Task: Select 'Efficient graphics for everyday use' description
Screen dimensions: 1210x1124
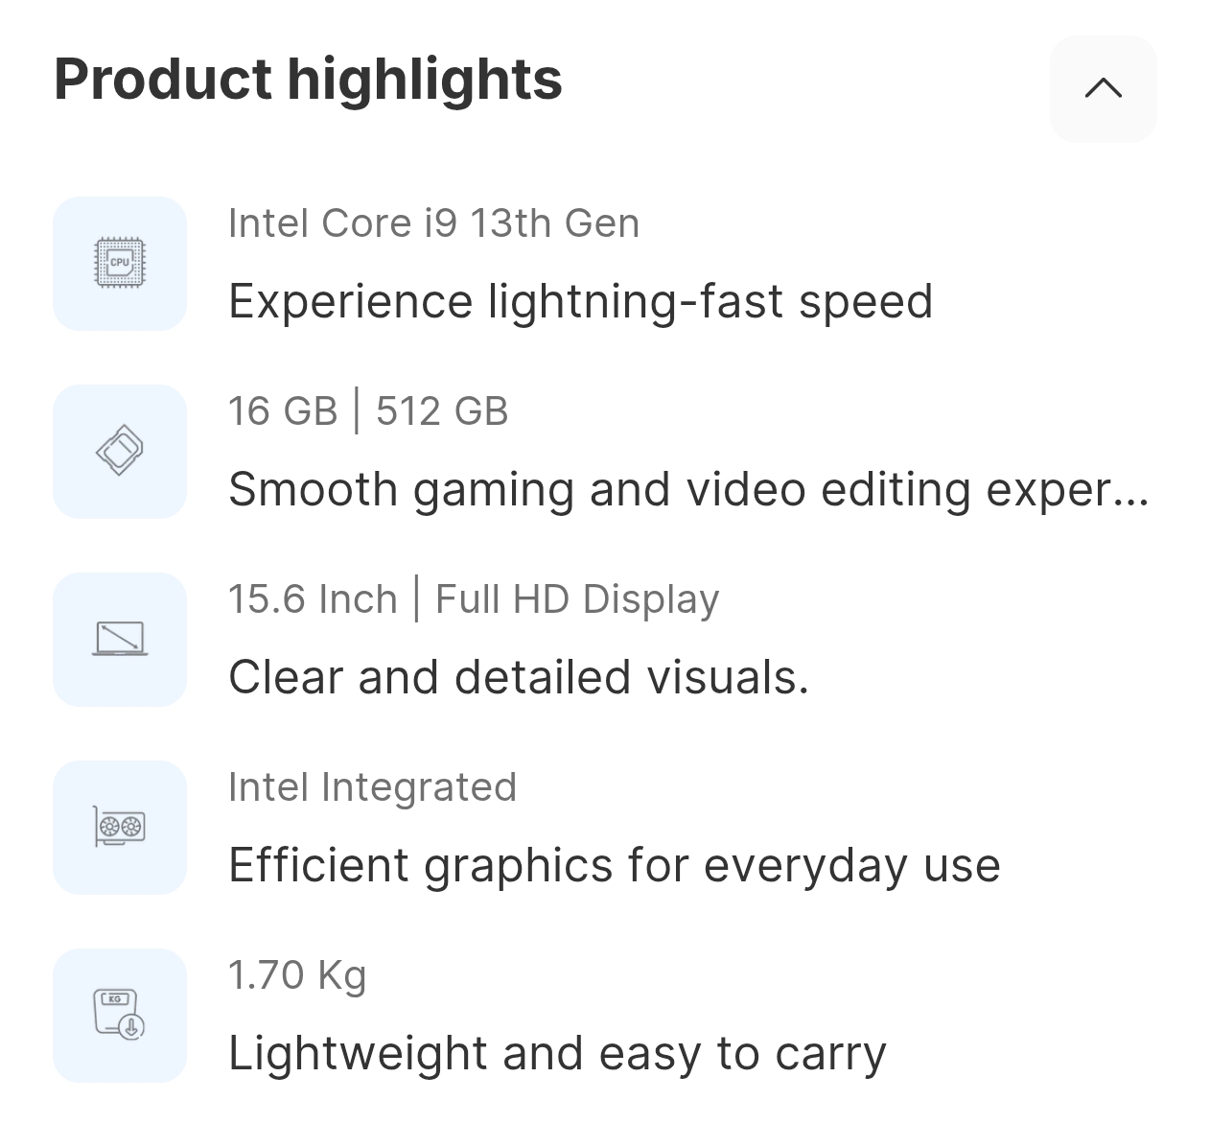Action: pos(615,865)
